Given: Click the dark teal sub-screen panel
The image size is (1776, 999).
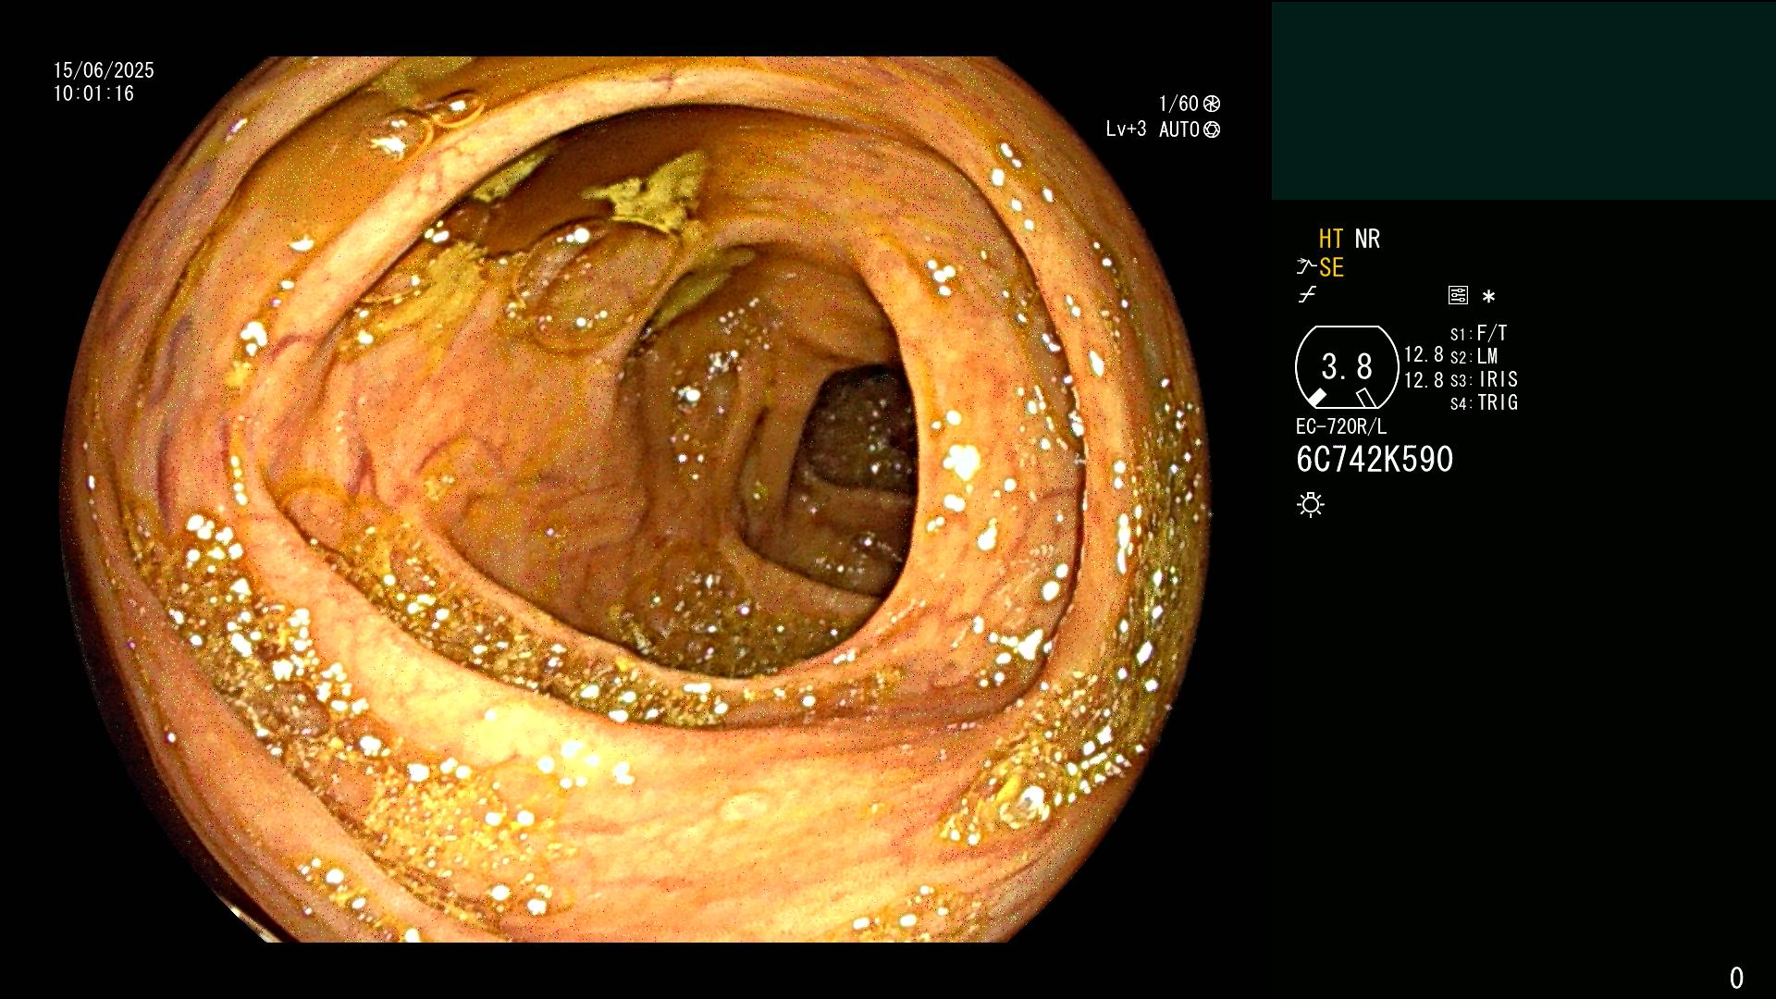Looking at the screenshot, I should (x=1523, y=100).
